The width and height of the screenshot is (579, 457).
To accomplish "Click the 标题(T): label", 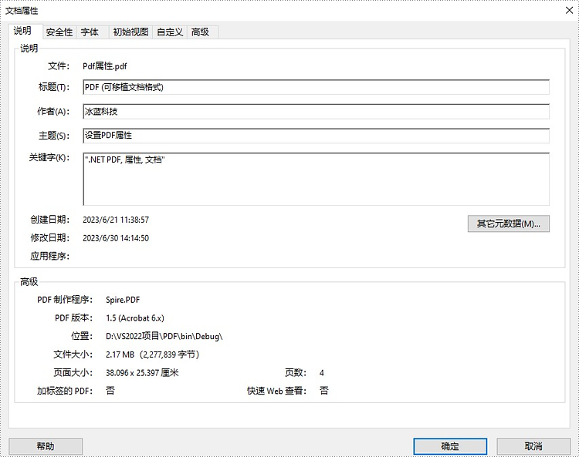I will click(54, 87).
